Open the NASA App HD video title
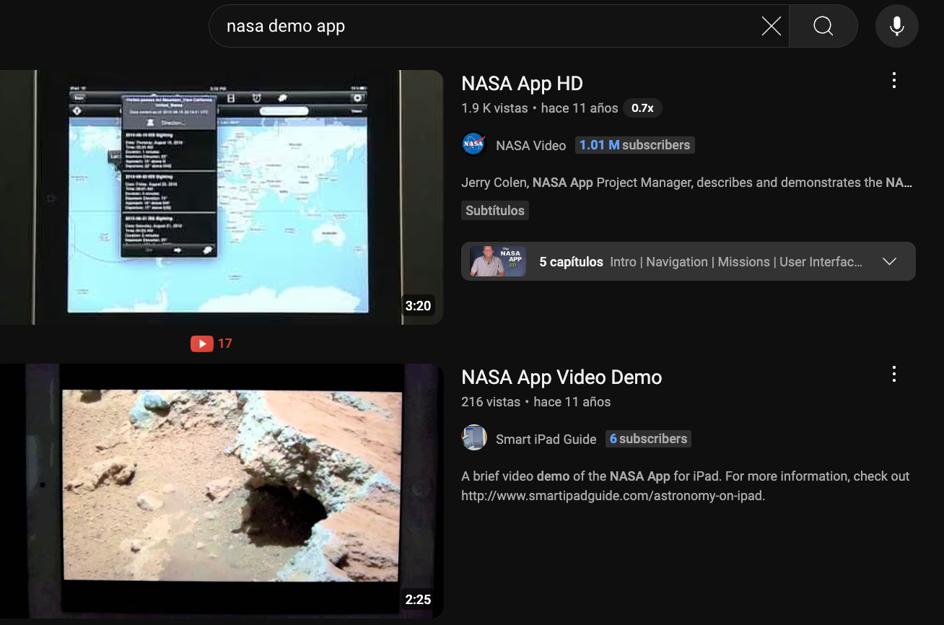This screenshot has width=944, height=625. [x=522, y=84]
